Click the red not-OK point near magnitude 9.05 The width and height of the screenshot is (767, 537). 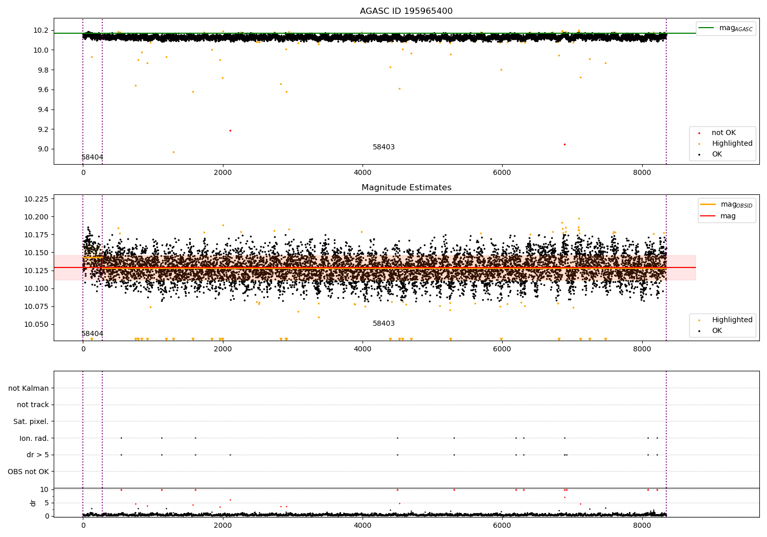click(x=565, y=144)
